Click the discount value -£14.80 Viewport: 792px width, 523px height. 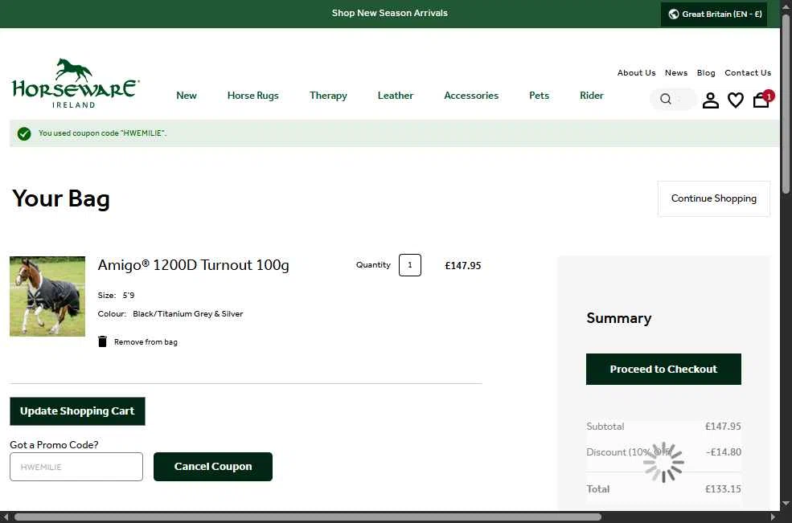(x=724, y=451)
